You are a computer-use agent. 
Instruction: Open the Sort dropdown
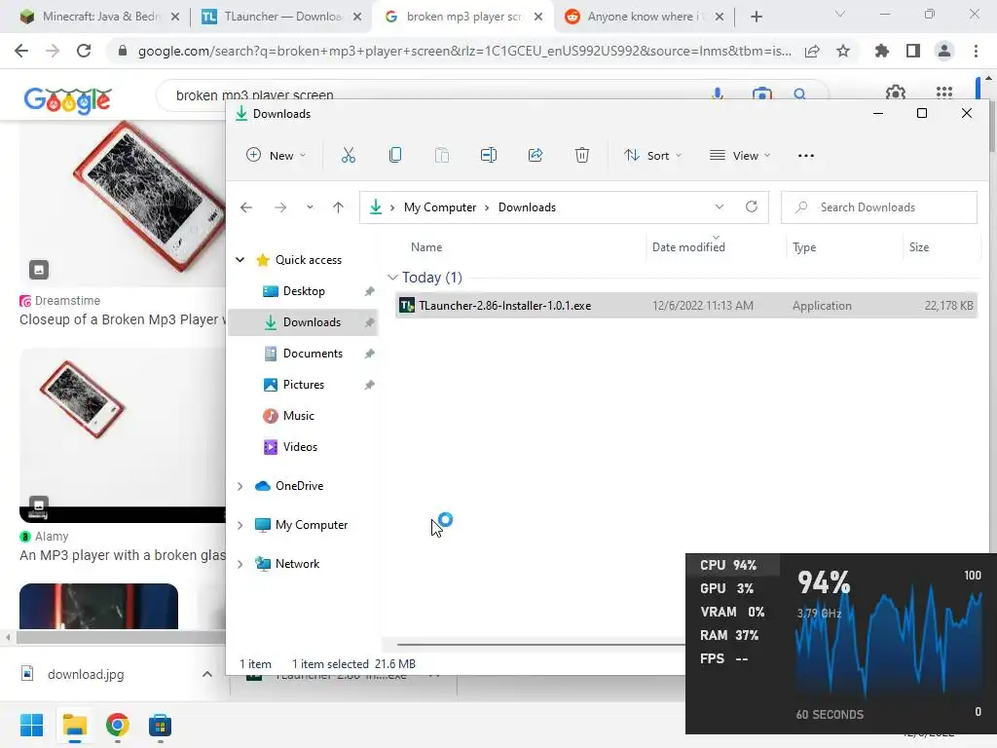652,155
